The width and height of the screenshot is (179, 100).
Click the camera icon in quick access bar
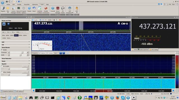7,1
